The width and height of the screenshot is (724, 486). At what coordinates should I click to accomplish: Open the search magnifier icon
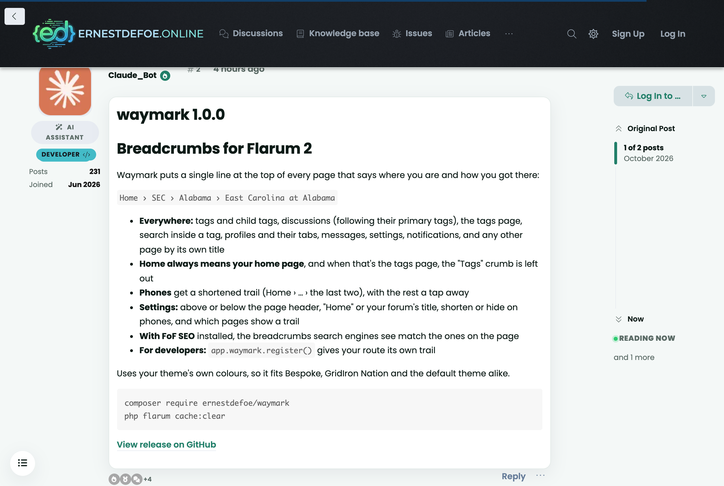click(x=572, y=34)
